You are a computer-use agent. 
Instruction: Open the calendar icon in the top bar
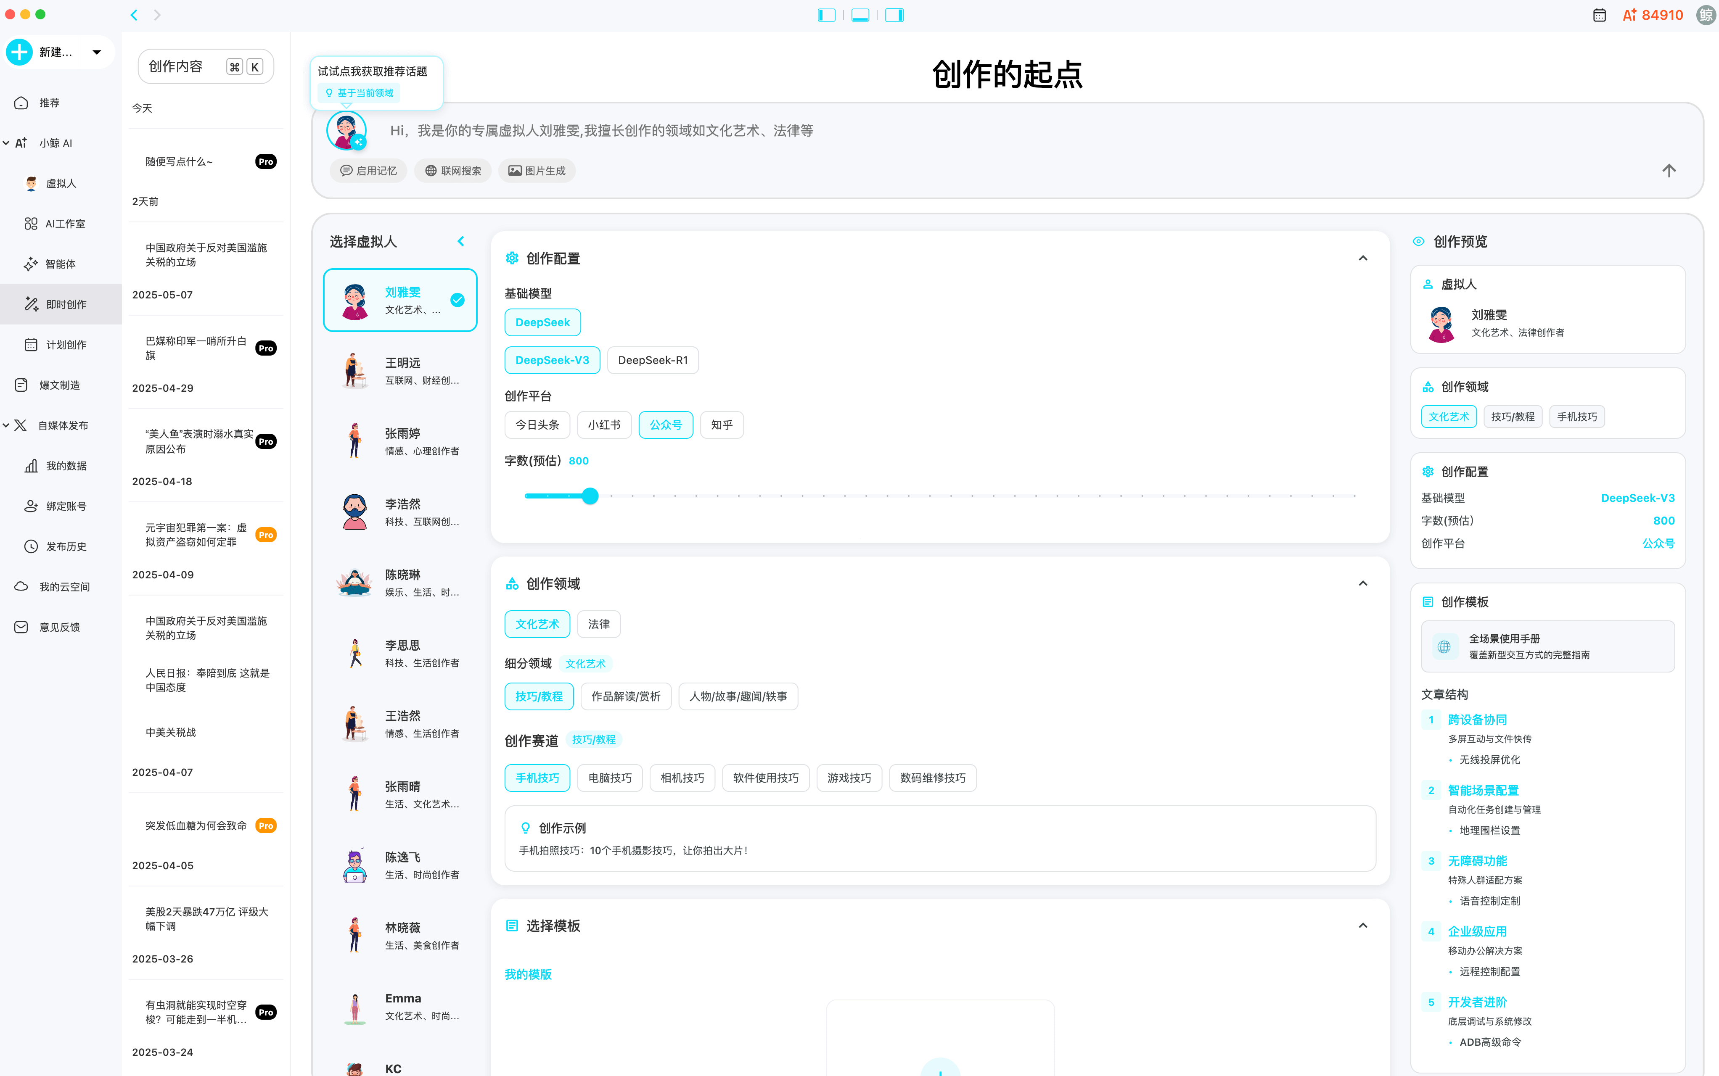pyautogui.click(x=1600, y=14)
